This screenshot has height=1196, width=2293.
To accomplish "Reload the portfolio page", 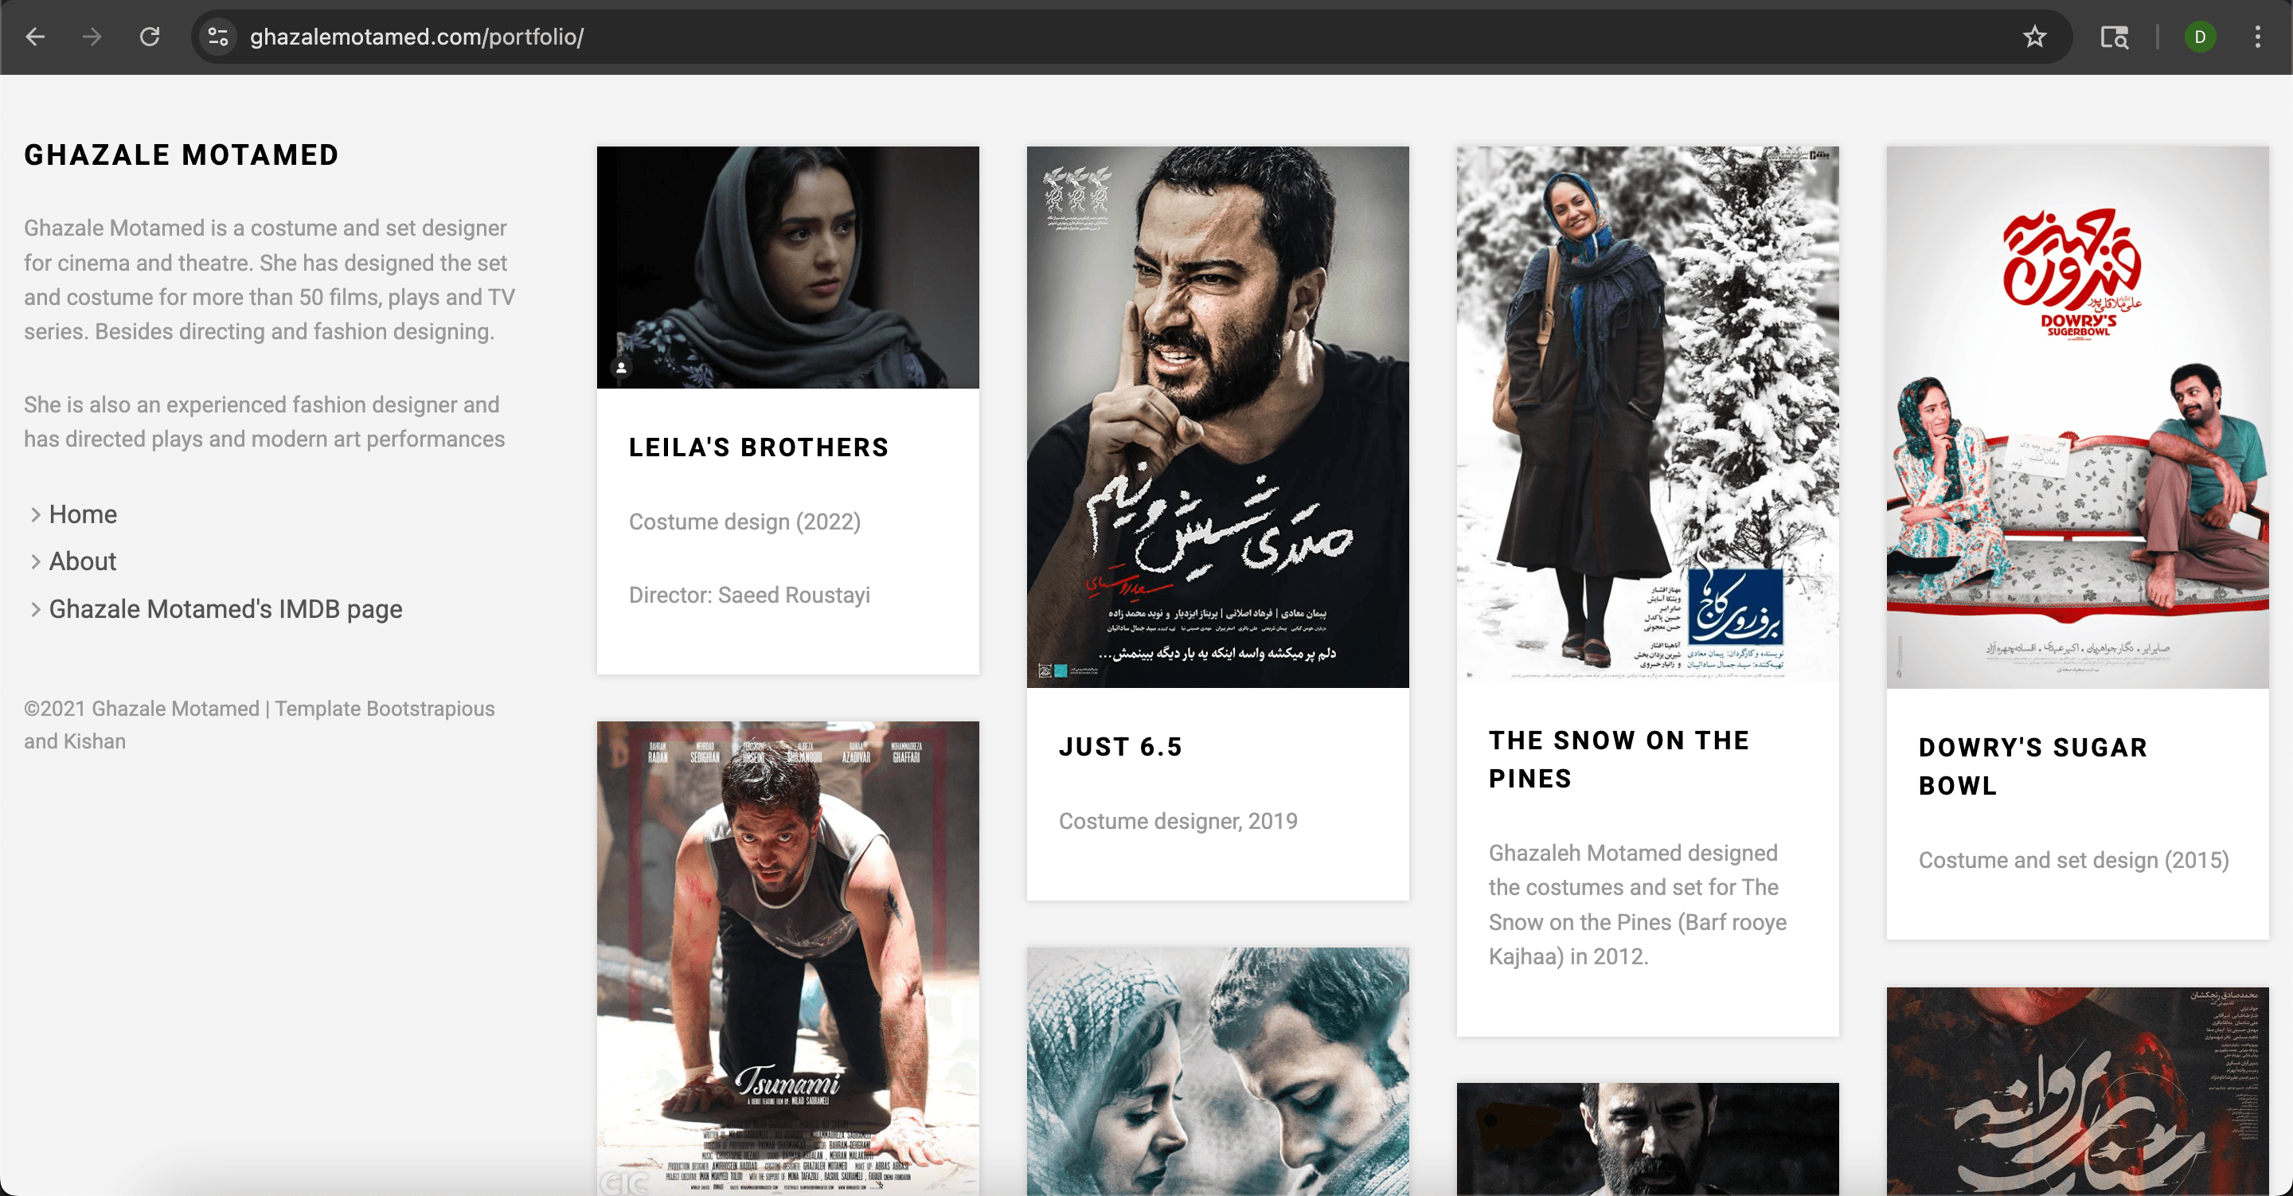I will [x=150, y=37].
